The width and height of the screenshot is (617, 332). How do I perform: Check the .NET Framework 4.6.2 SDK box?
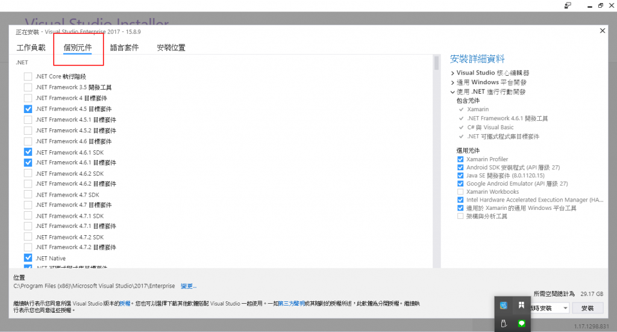point(28,173)
